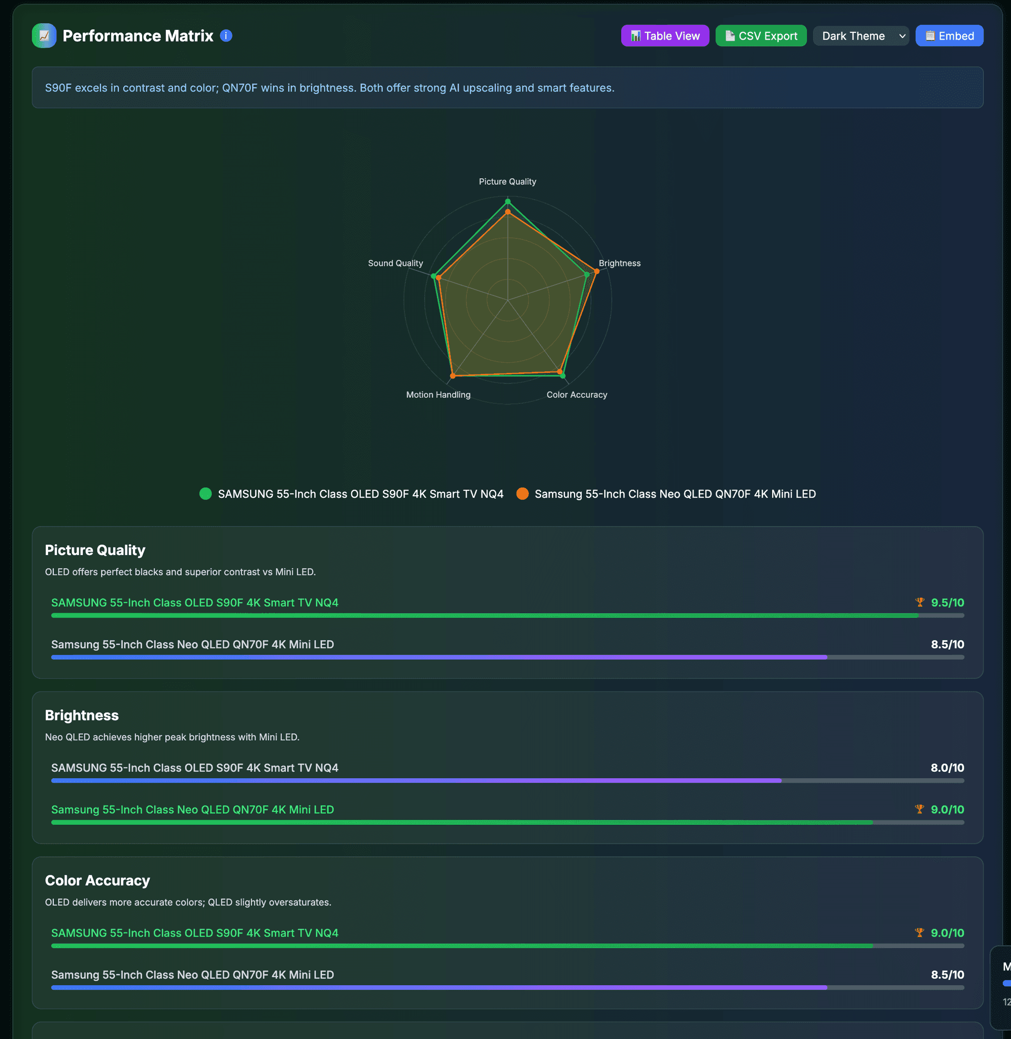Click the trophy icon next to 9.5/10
Viewport: 1011px width, 1039px height.
pos(920,602)
